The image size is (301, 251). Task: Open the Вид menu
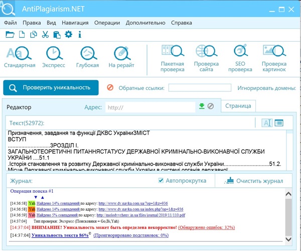pos(51,23)
